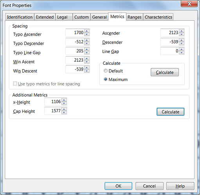Open the Custom tab
200x195 pixels.
point(81,17)
